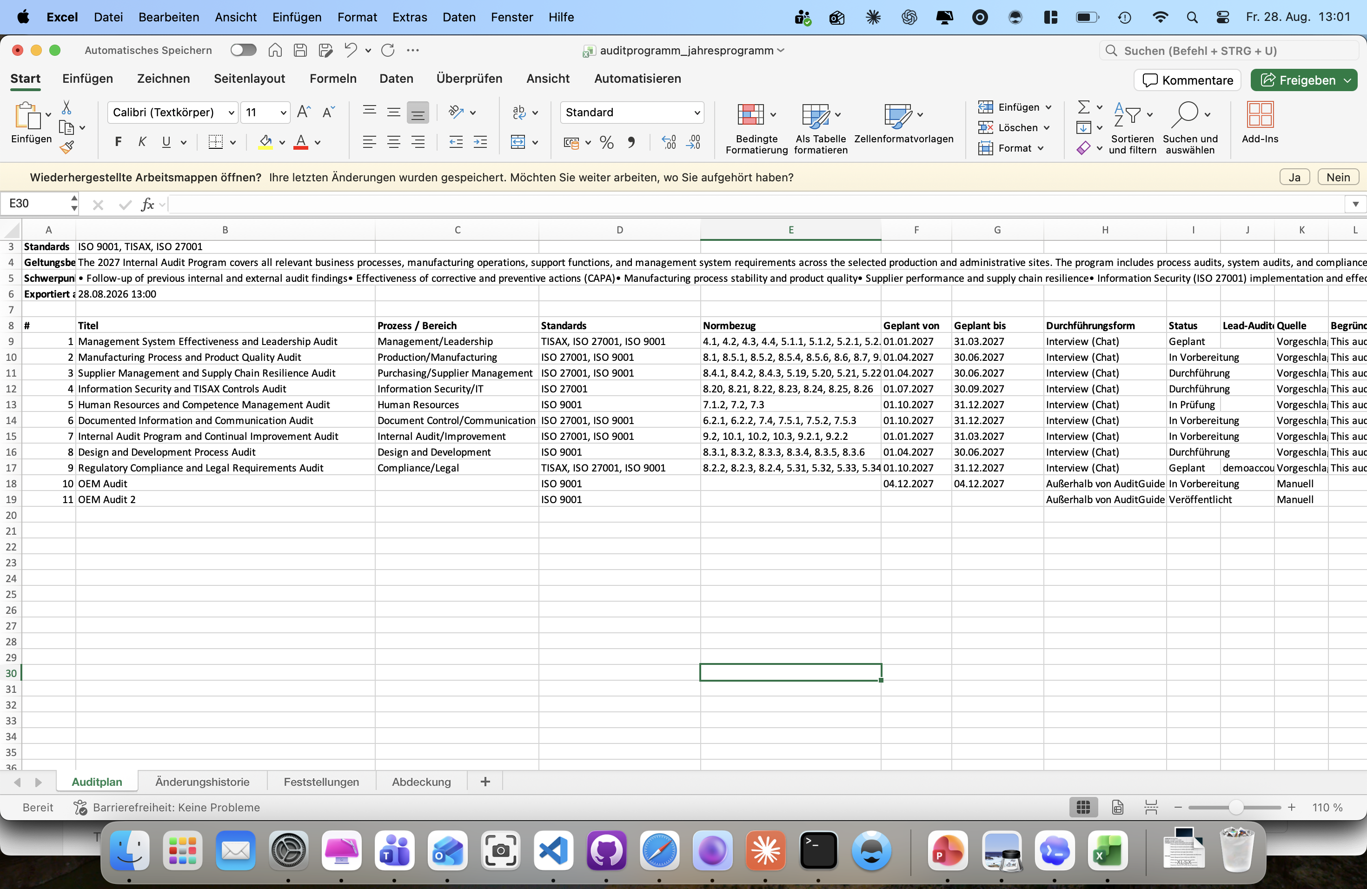
Task: Click the top vertical align icon
Action: pyautogui.click(x=369, y=111)
